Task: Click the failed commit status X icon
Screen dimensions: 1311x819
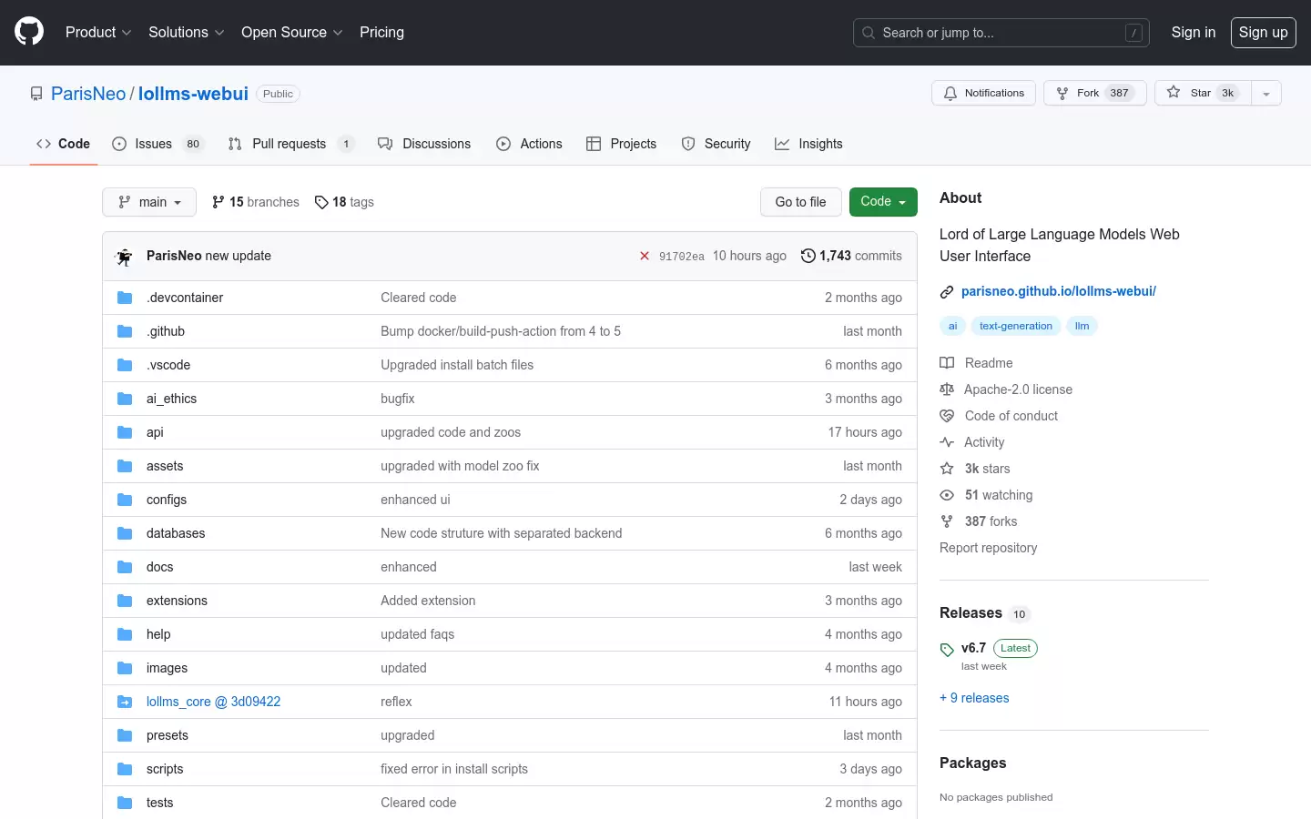Action: coord(645,256)
